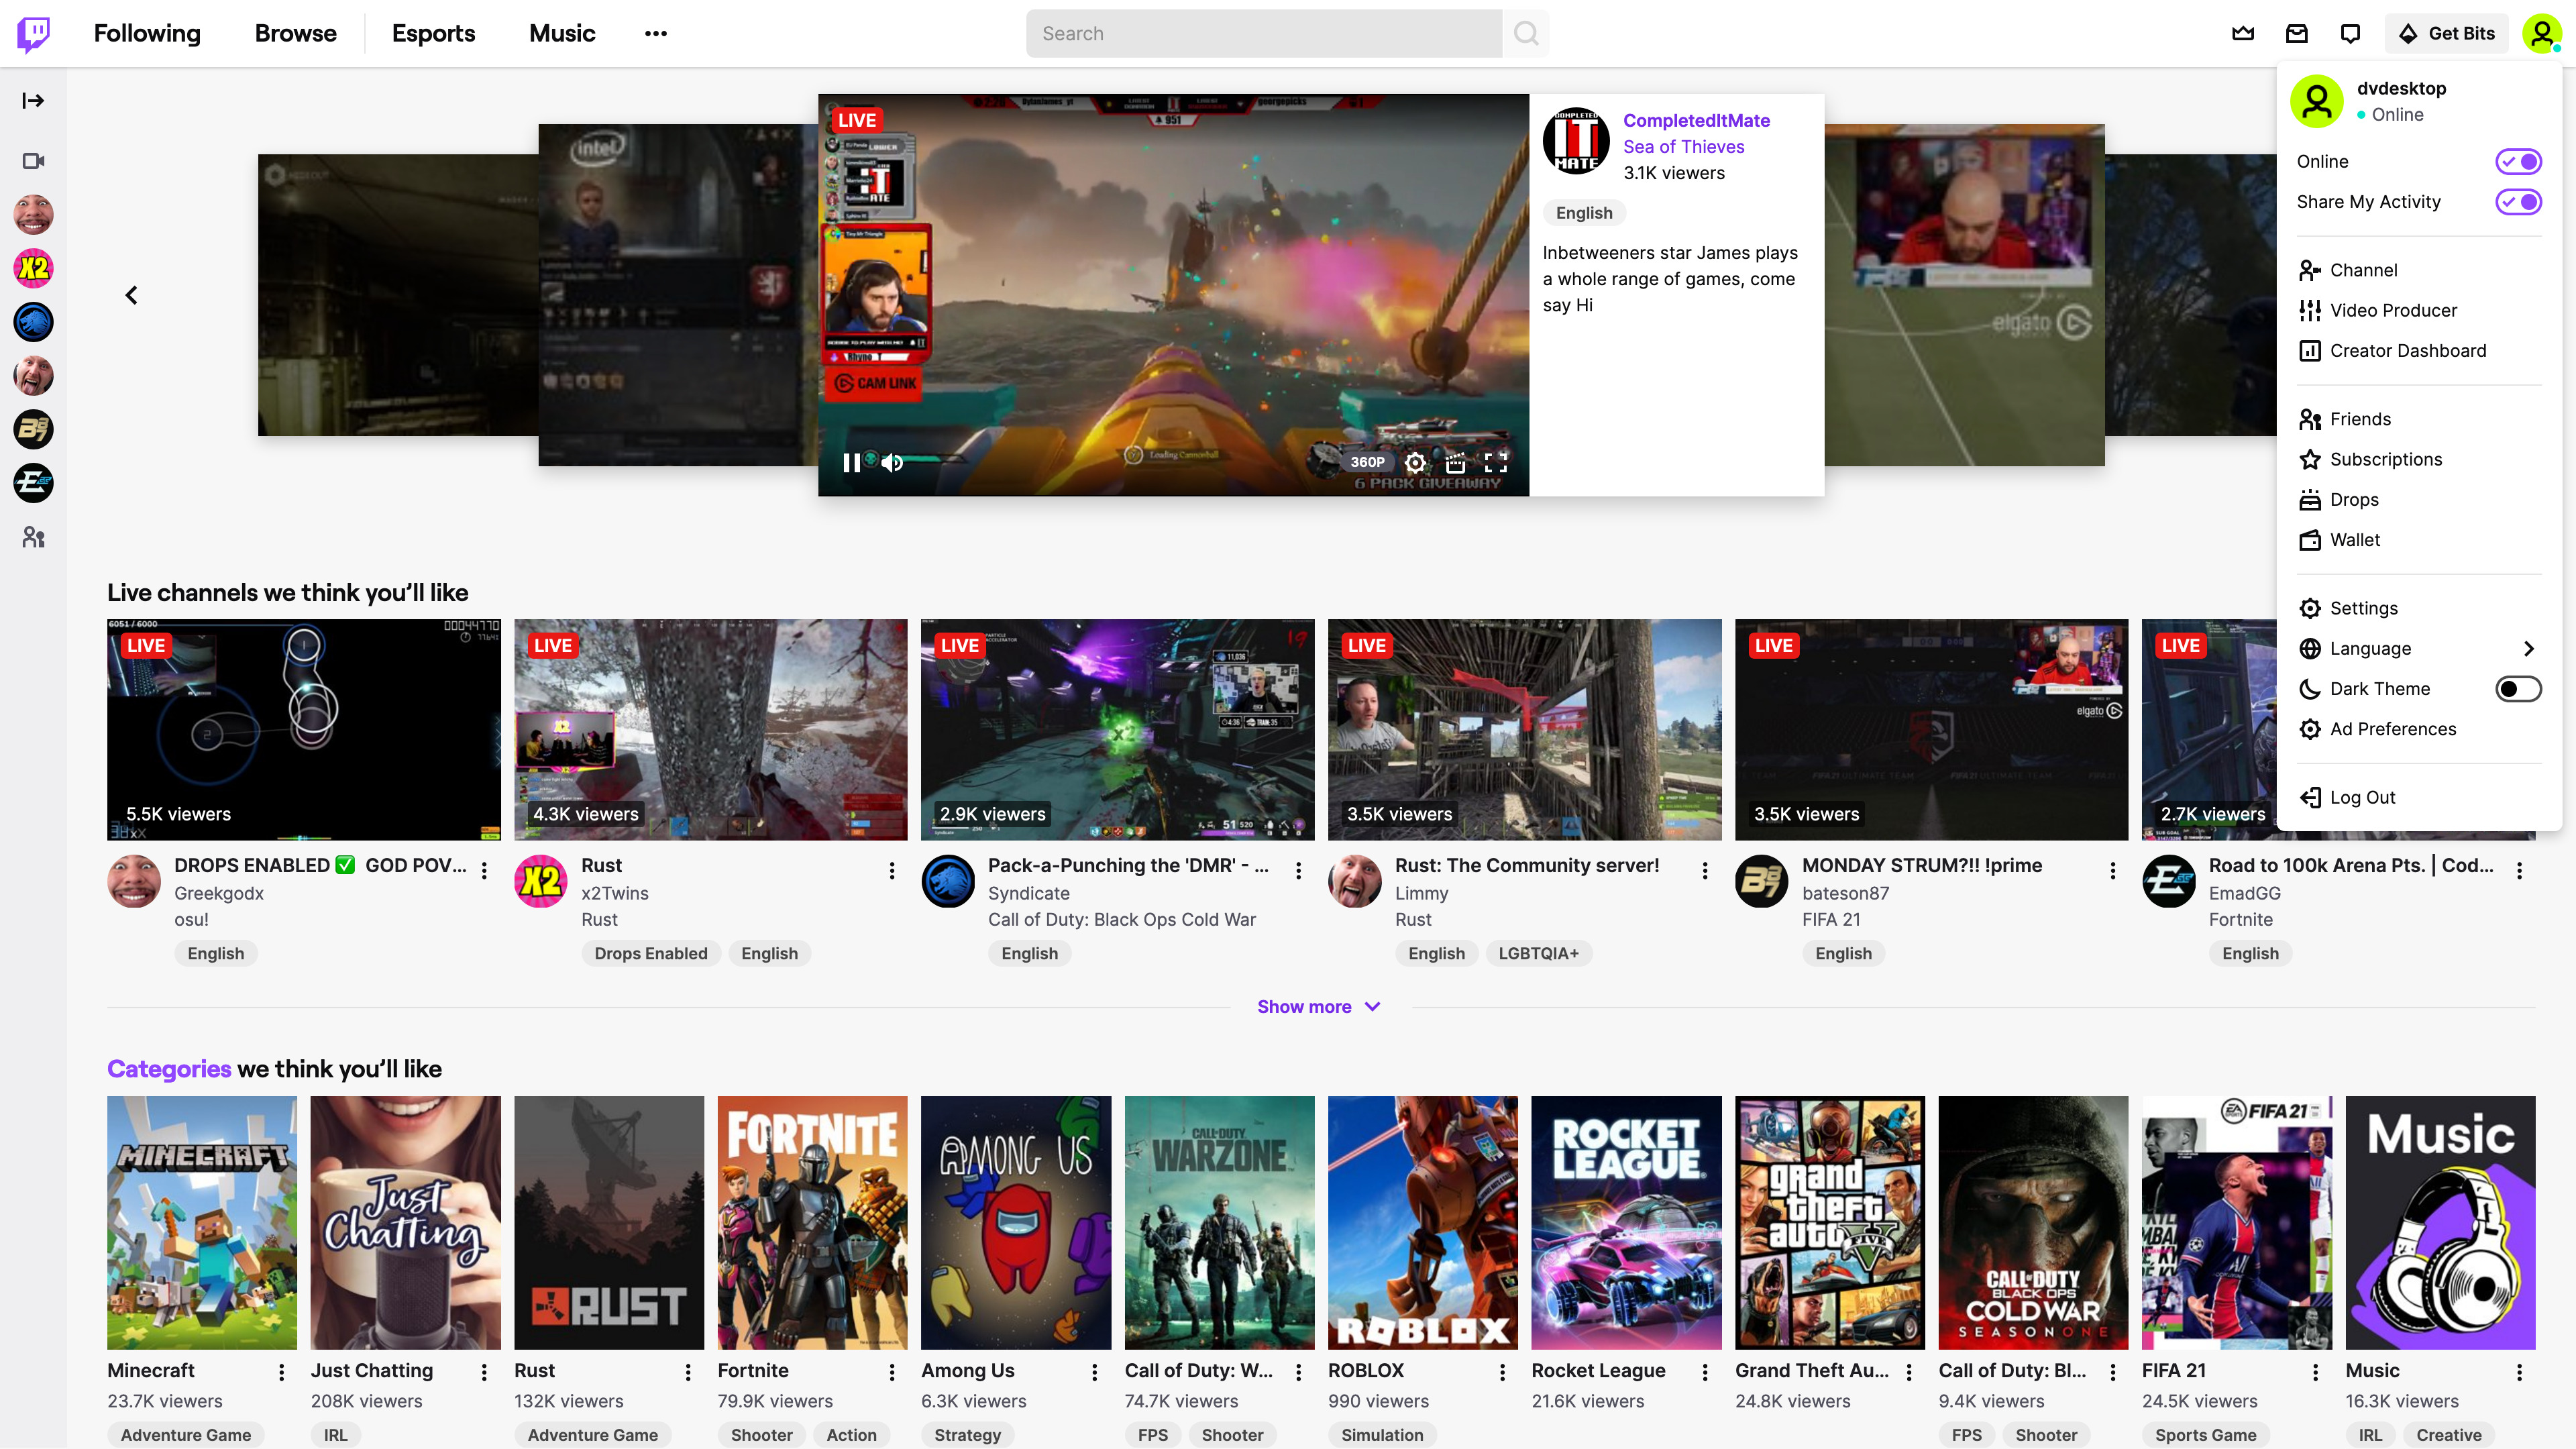This screenshot has height=1449, width=2576.
Task: Open the Esports menu item
Action: (432, 33)
